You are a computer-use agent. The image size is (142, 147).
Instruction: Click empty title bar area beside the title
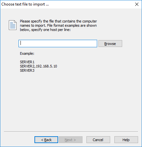91,4
